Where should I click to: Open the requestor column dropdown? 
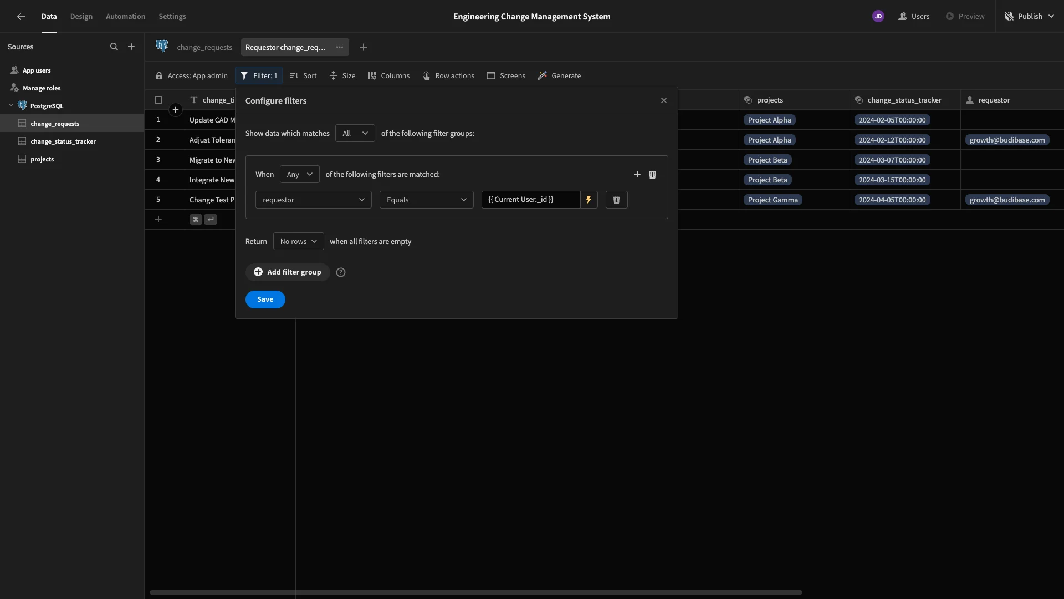tap(314, 200)
